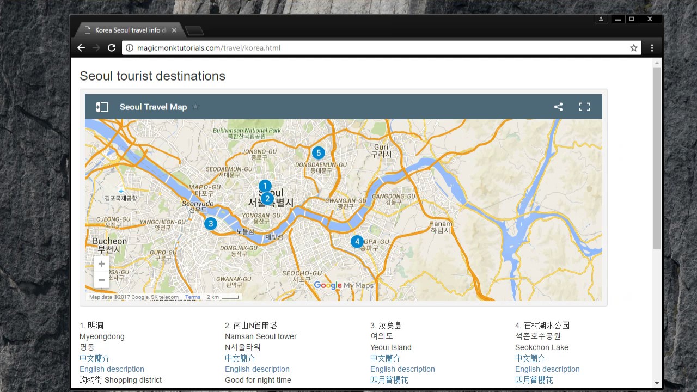Click the '3. 汝矣島' list heading
This screenshot has width=697, height=392.
point(386,326)
